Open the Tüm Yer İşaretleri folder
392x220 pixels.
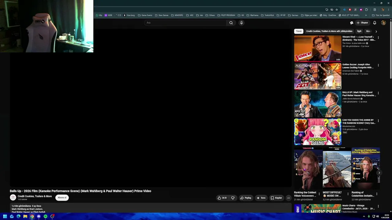click(x=381, y=15)
